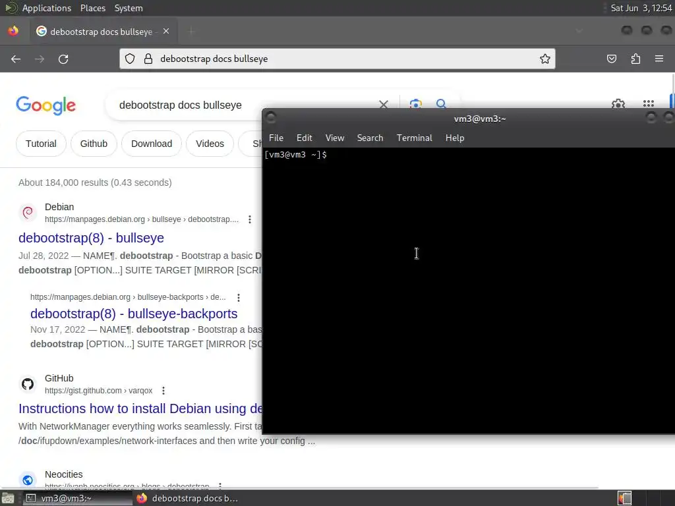Open options for bullseye-backports result

coord(239,297)
